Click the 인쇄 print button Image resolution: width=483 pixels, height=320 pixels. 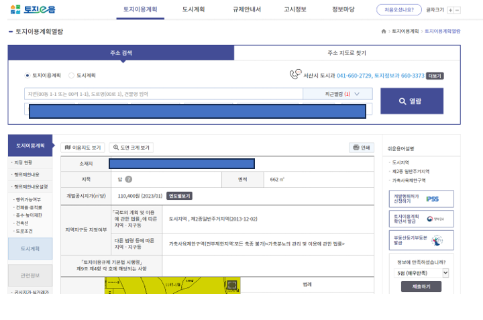click(x=362, y=148)
